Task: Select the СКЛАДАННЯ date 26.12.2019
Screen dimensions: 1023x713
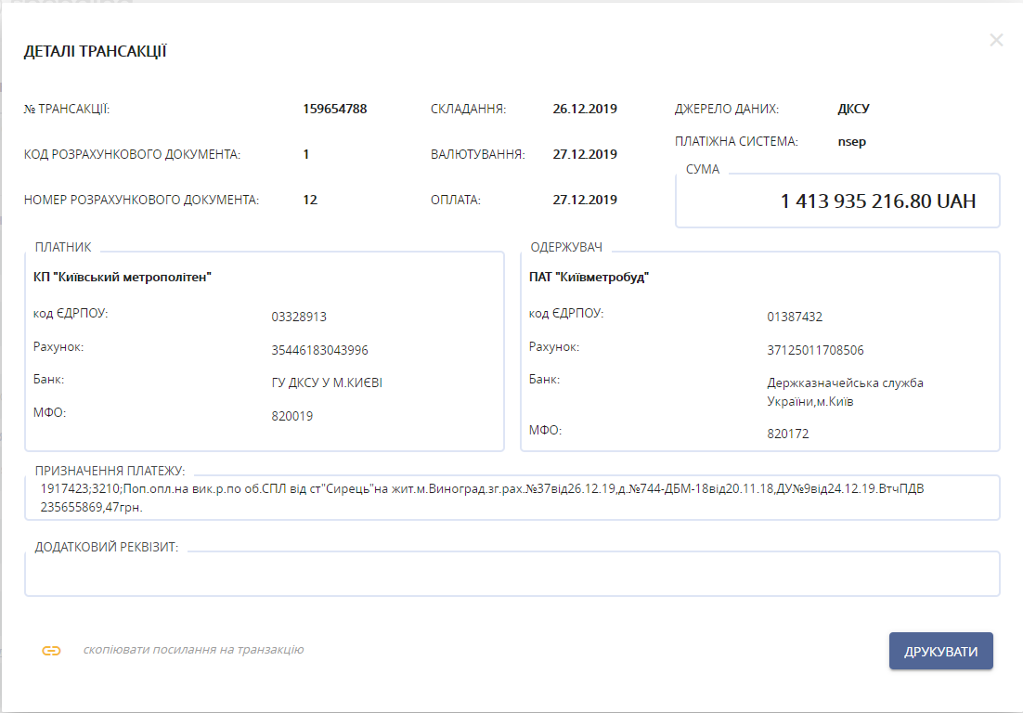Action: [x=585, y=109]
